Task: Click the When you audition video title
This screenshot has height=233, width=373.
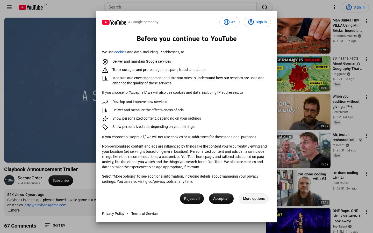Action: click(346, 101)
